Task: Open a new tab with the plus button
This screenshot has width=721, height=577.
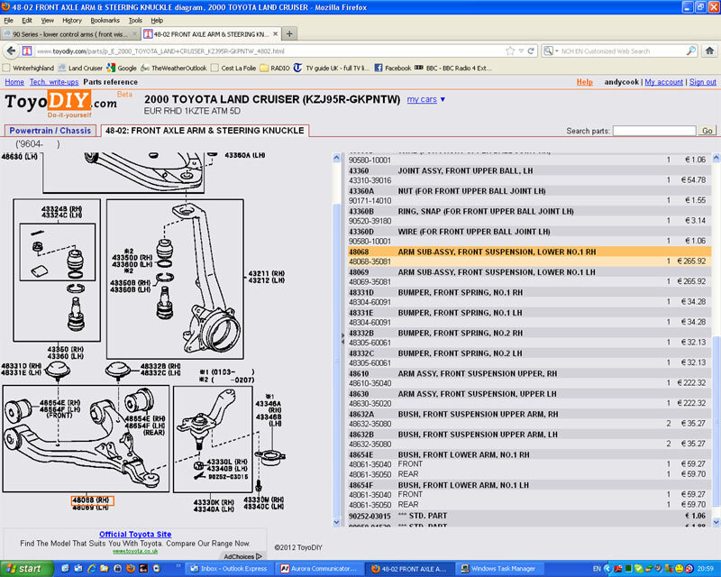Action: click(289, 33)
